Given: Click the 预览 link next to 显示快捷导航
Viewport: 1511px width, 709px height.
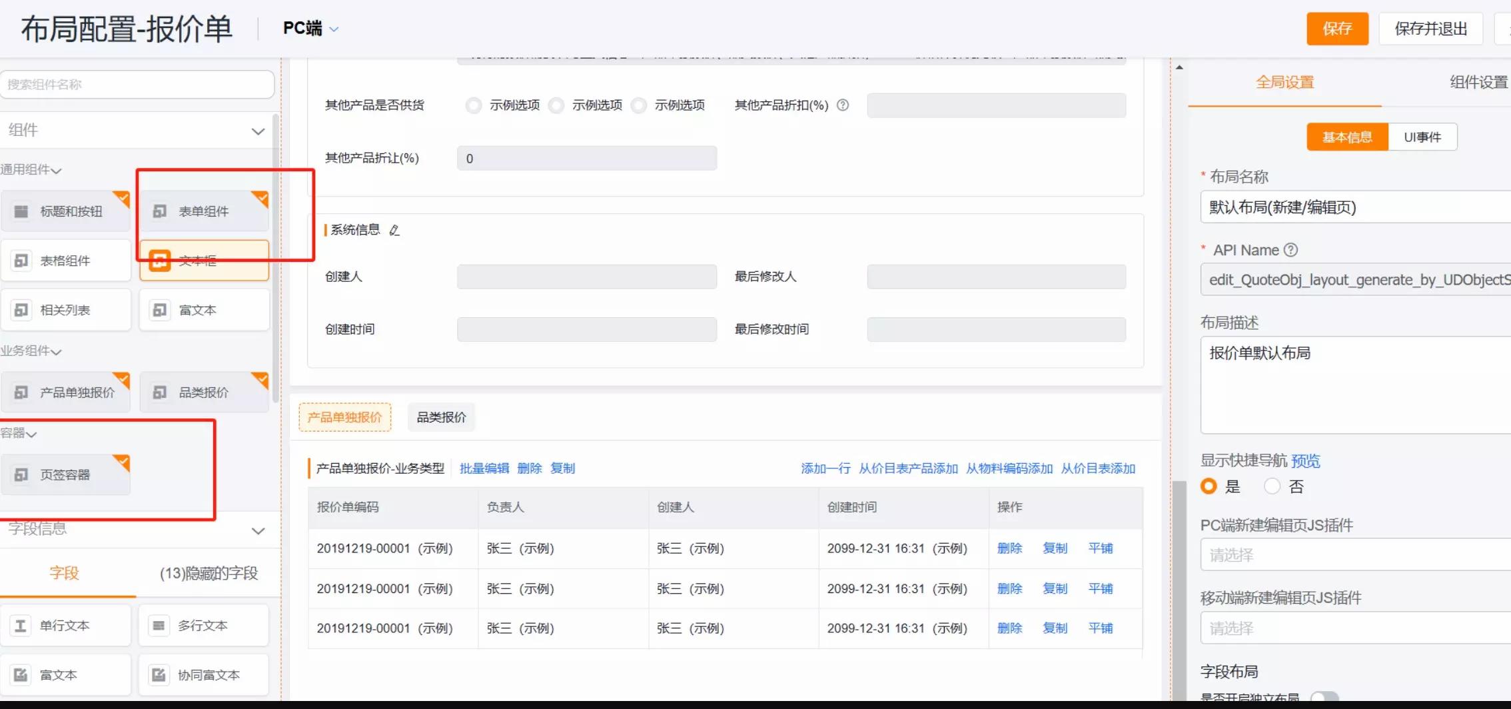Looking at the screenshot, I should [1305, 461].
